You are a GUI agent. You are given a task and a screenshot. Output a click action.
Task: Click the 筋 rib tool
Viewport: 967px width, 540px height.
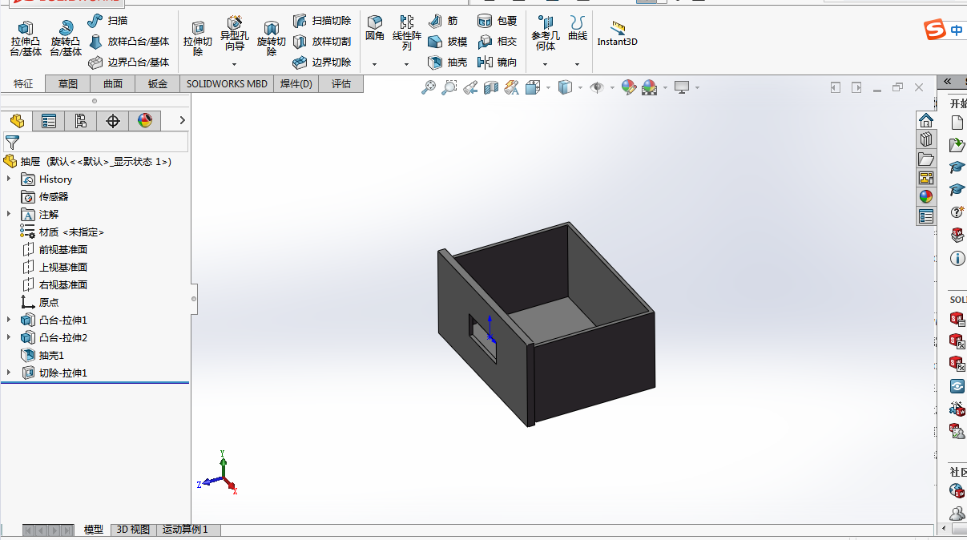pyautogui.click(x=443, y=20)
